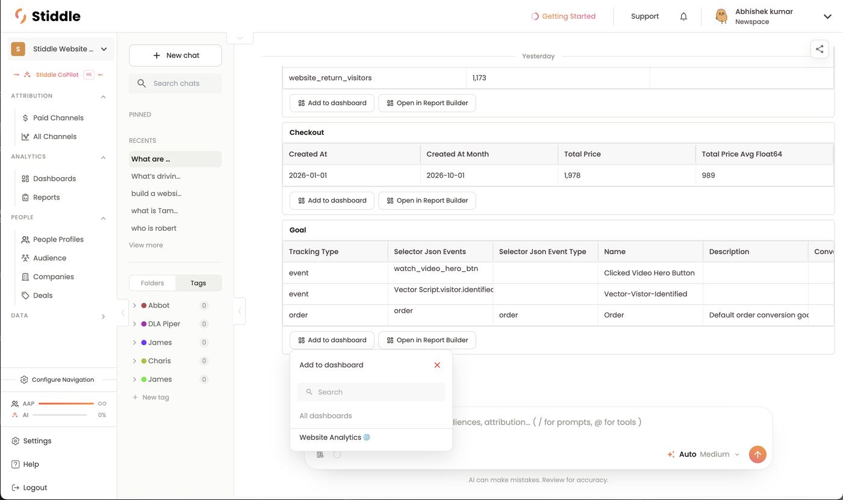Click the avatar of Abhishek kumar
This screenshot has height=500, width=843.
click(x=721, y=16)
